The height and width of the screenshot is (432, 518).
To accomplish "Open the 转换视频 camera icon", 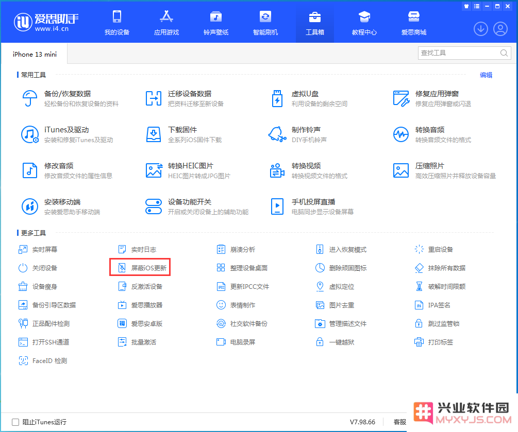I will (x=277, y=170).
